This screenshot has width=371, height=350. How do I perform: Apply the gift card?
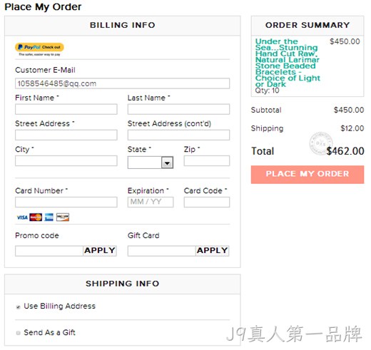tap(212, 251)
